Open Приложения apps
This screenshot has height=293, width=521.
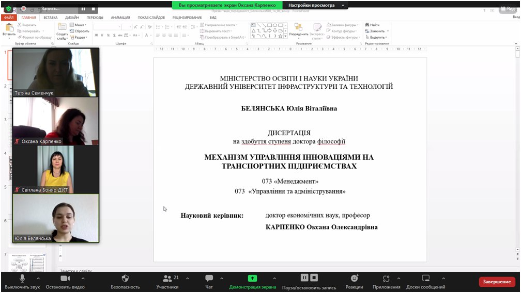click(x=386, y=282)
